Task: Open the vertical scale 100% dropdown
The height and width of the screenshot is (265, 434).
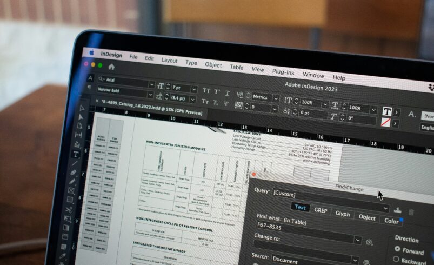Action: (x=325, y=104)
